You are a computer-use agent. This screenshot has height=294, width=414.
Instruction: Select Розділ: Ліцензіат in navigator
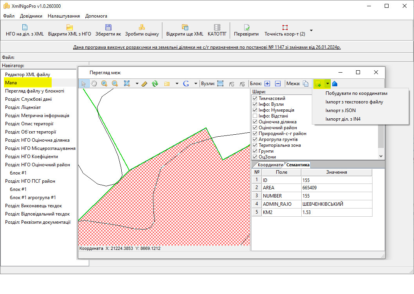coord(23,107)
